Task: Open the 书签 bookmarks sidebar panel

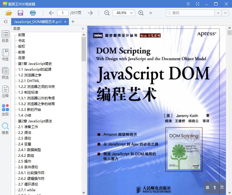Action: (x=5, y=55)
